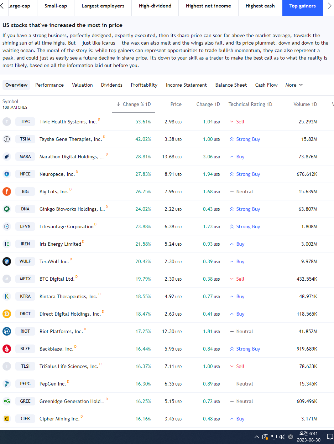
Task: Click the WULF ticker symbol
Action: pyautogui.click(x=25, y=261)
